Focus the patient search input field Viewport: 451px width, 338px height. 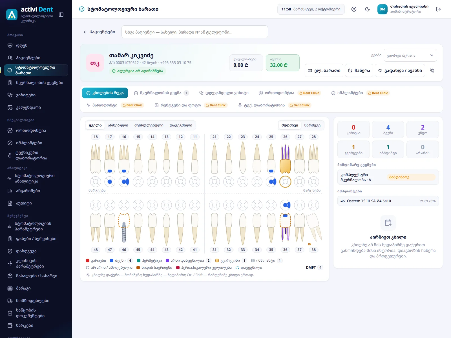click(x=194, y=32)
